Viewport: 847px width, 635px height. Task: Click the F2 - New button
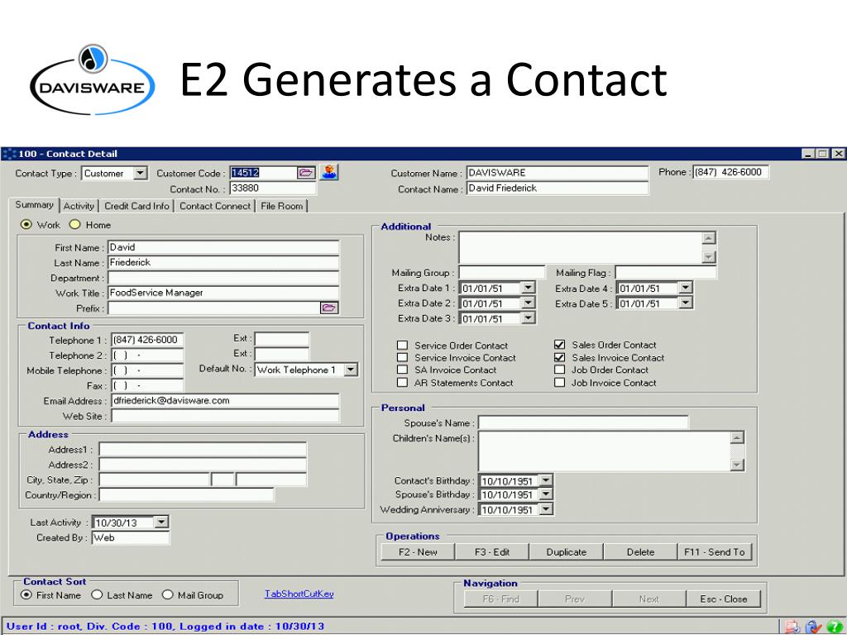pos(418,551)
